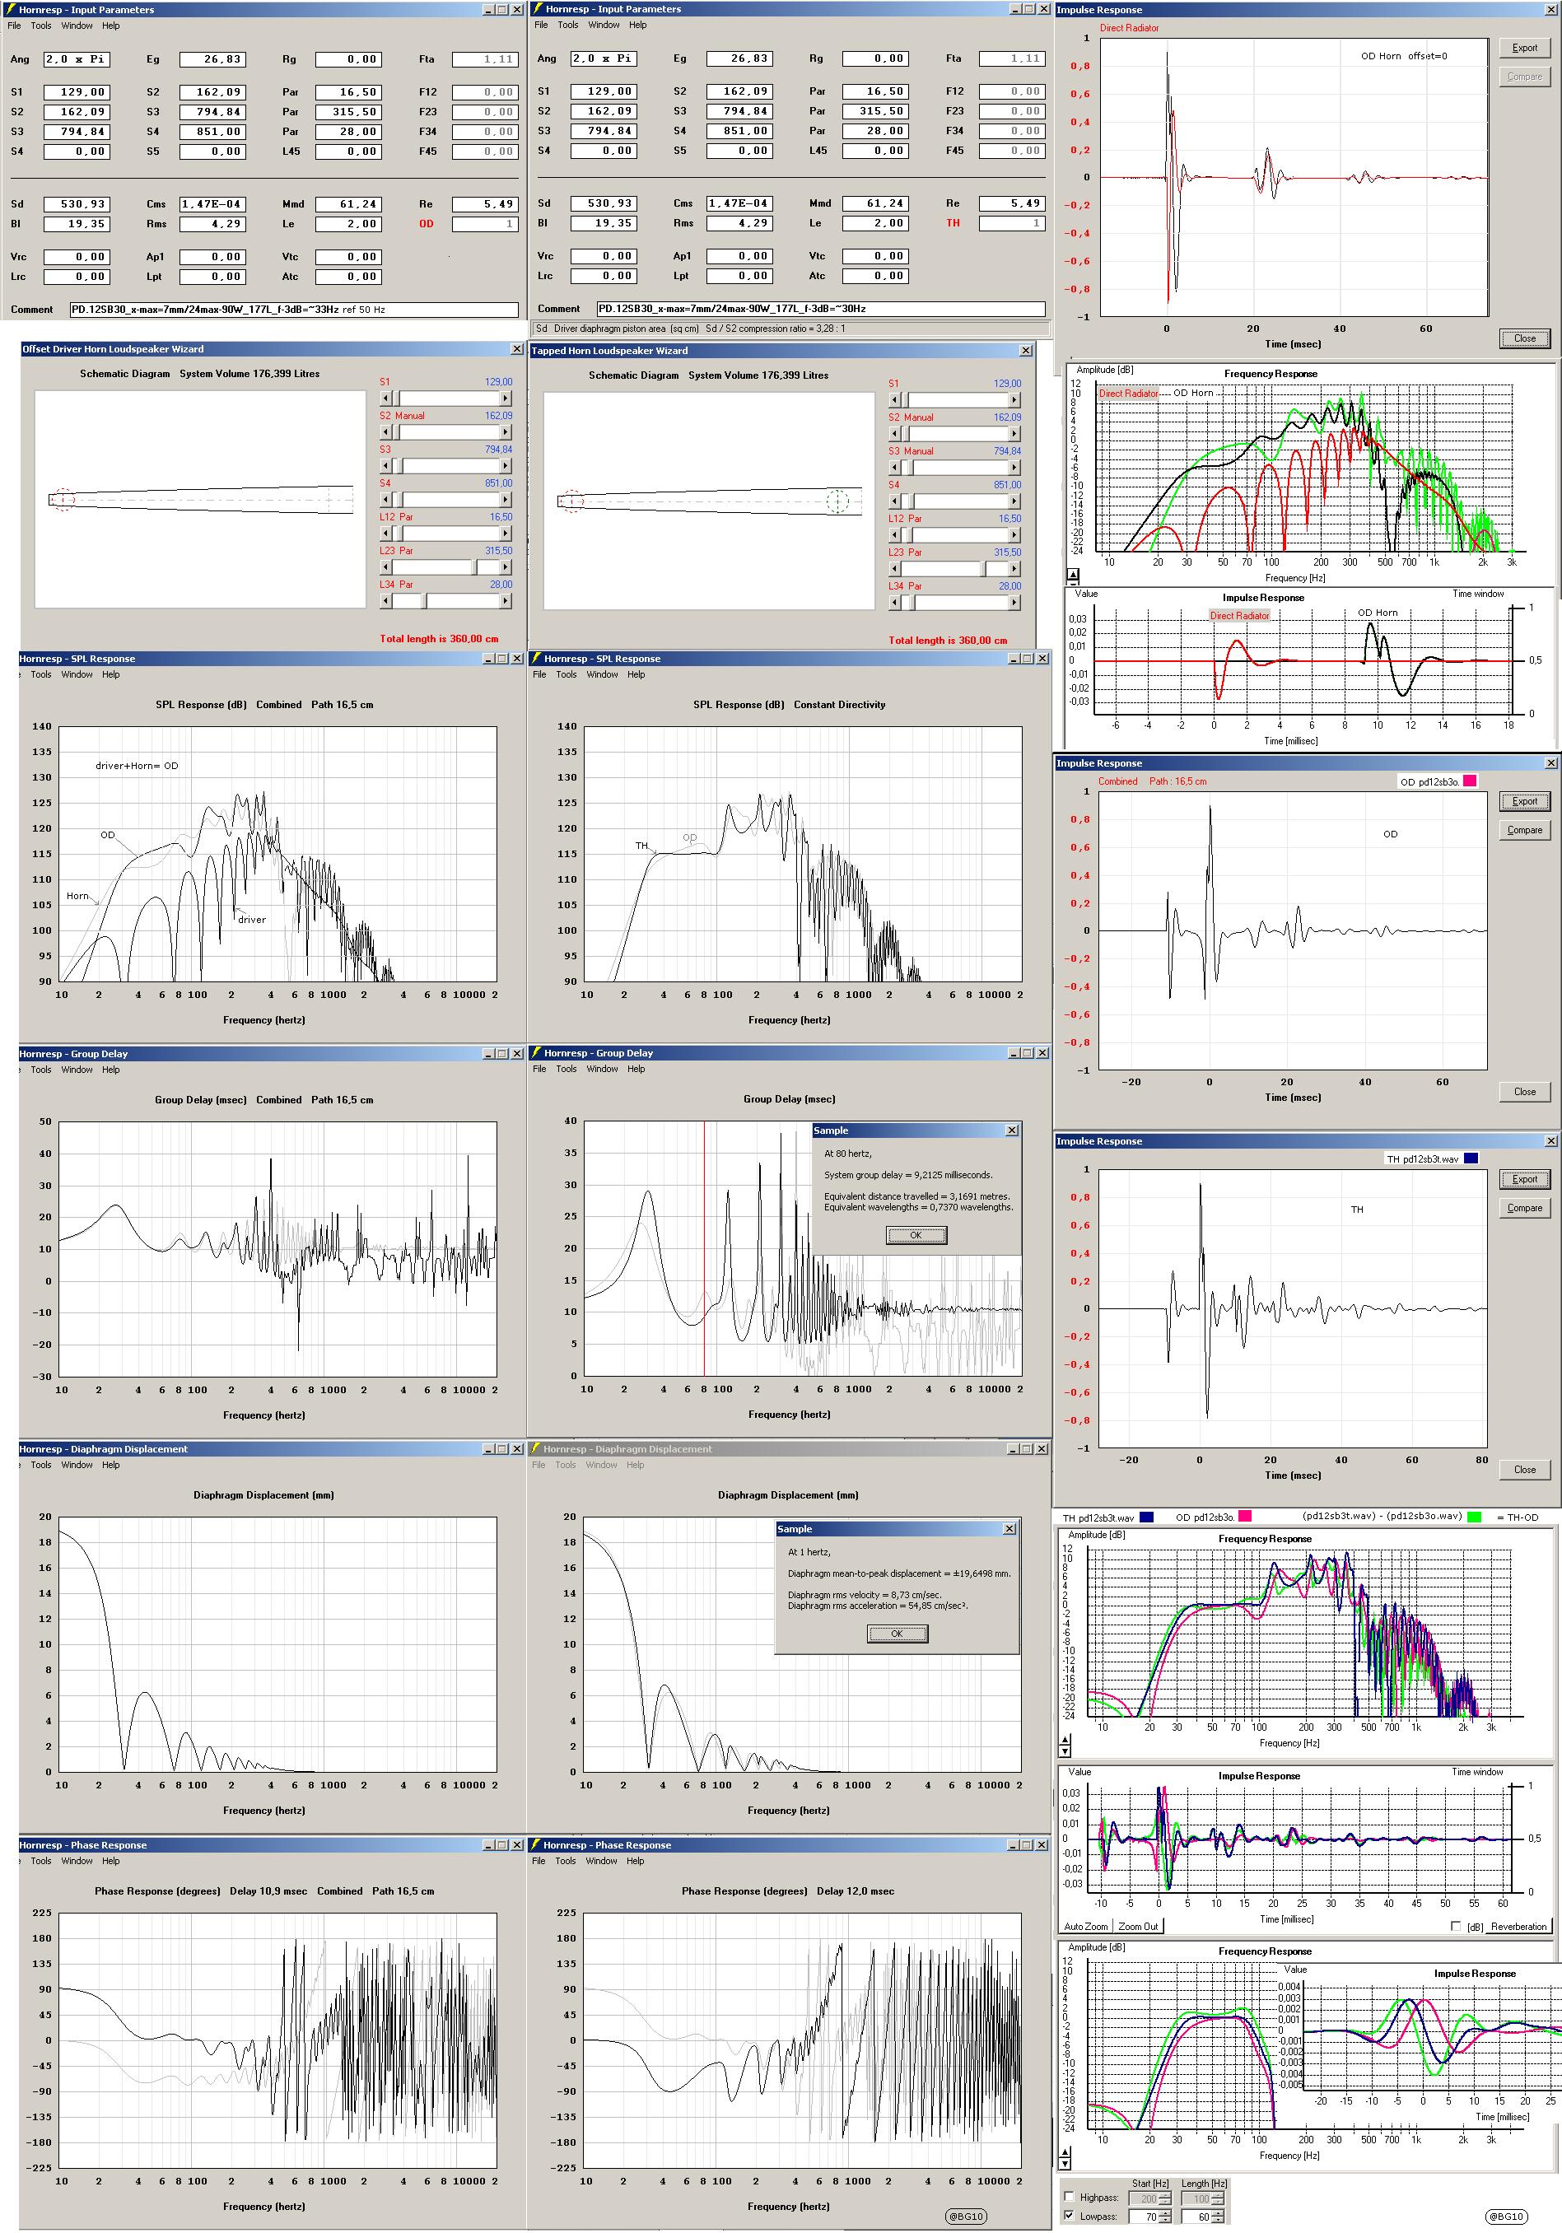
Task: Click Re field showing 5,49 in right Input Parameters
Action: pos(1013,203)
